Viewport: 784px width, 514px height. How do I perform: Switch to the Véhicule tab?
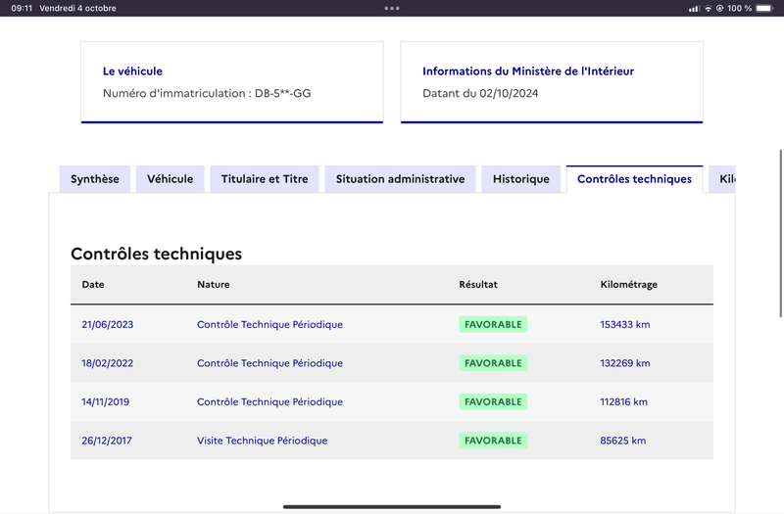pyautogui.click(x=170, y=179)
